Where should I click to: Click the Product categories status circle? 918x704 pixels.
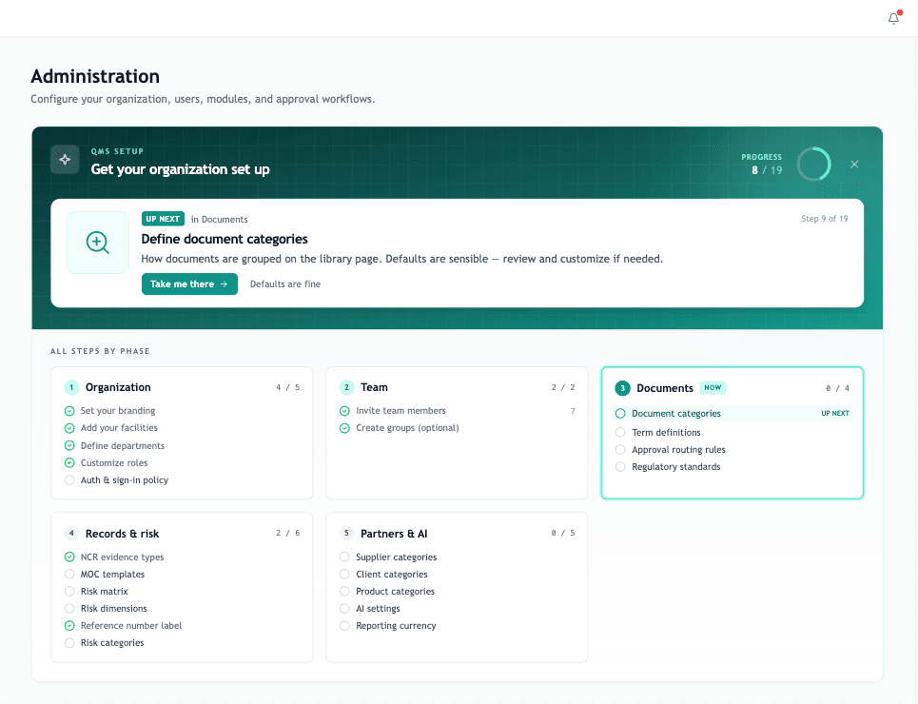pyautogui.click(x=344, y=592)
